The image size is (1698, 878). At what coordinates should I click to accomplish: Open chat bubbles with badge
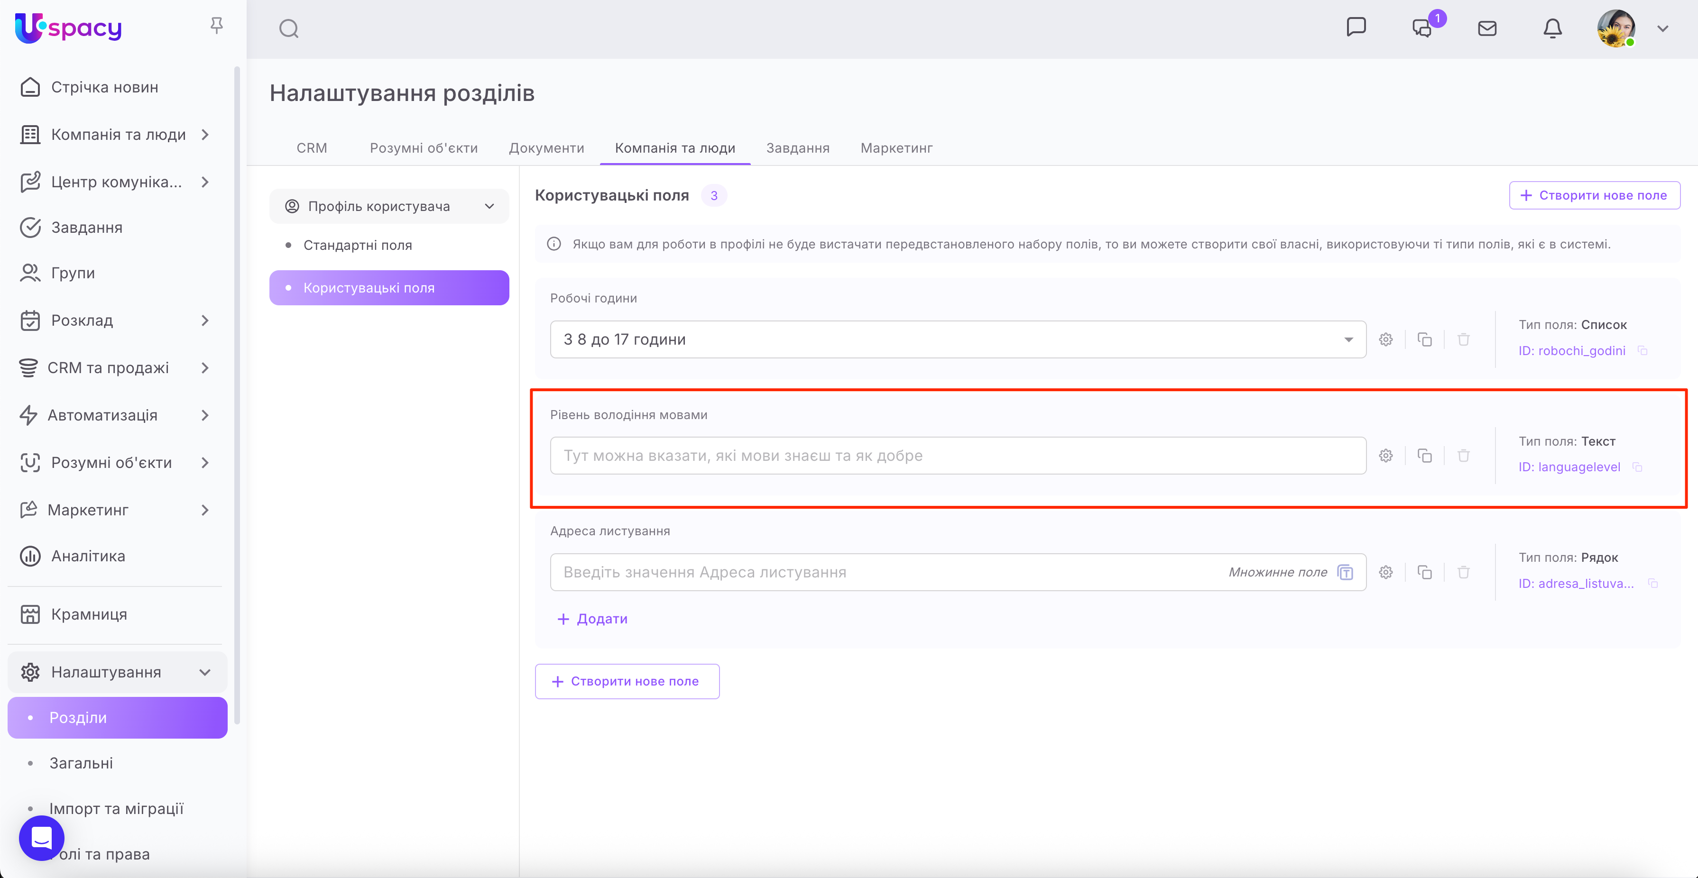(x=1422, y=28)
